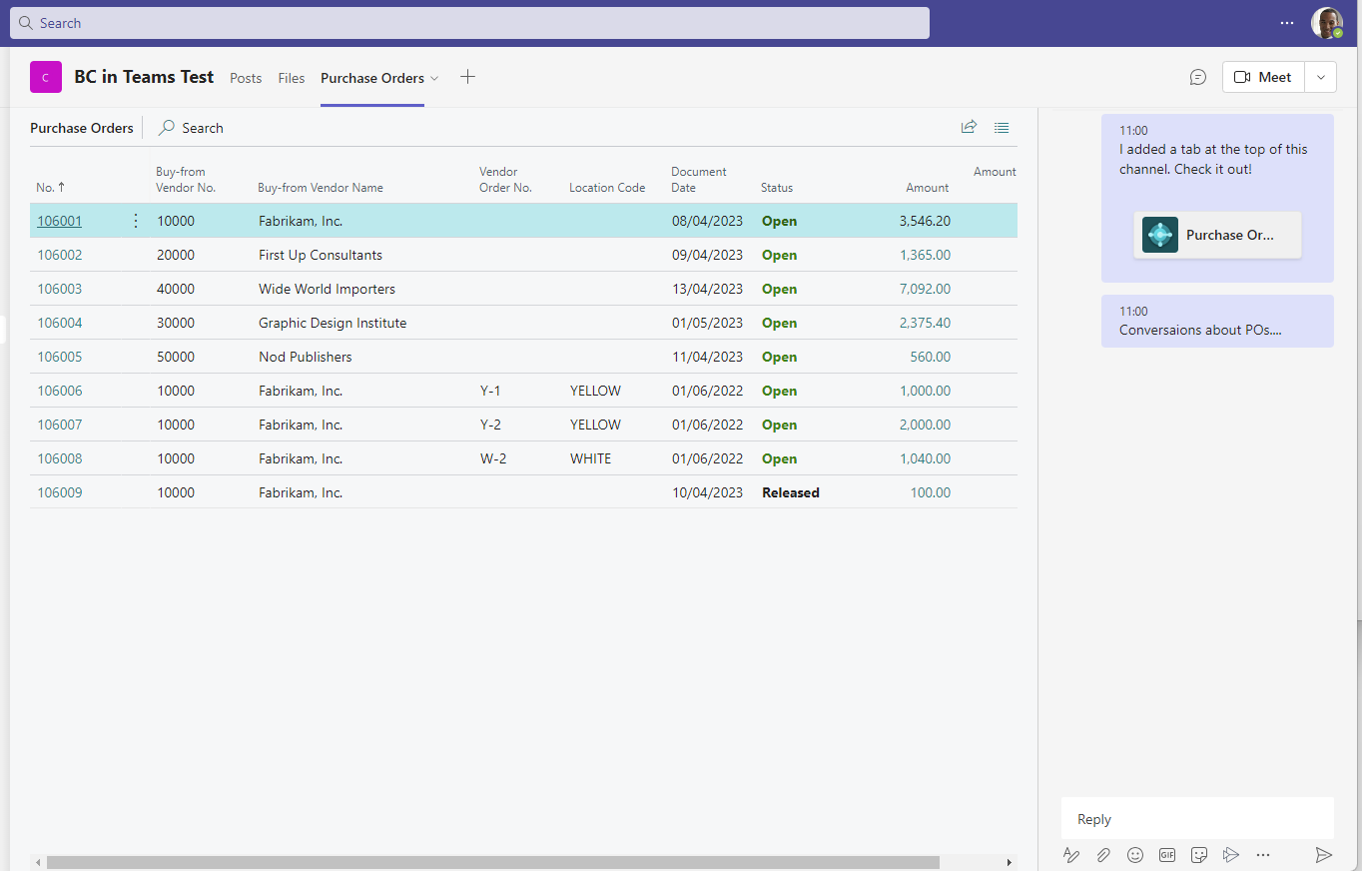Click the Buy-from Vendor No. column header

click(x=186, y=180)
